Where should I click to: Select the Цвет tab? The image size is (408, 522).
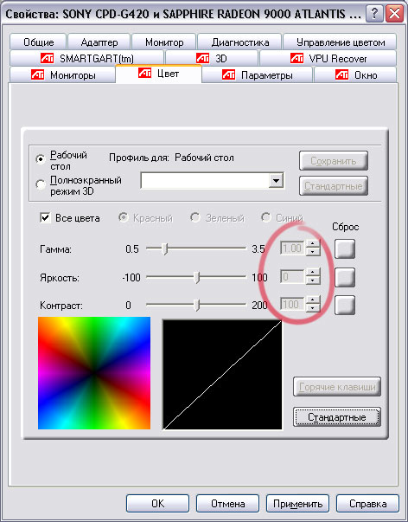(x=158, y=74)
